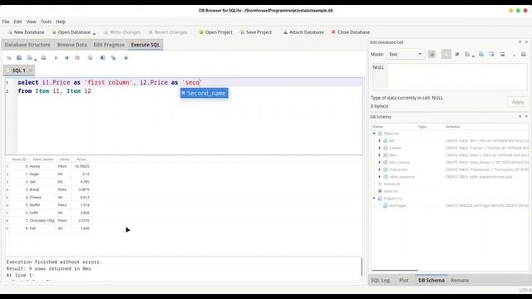Expand the Cashier table node
Viewport: 532px width, 299px height.
coord(380,148)
